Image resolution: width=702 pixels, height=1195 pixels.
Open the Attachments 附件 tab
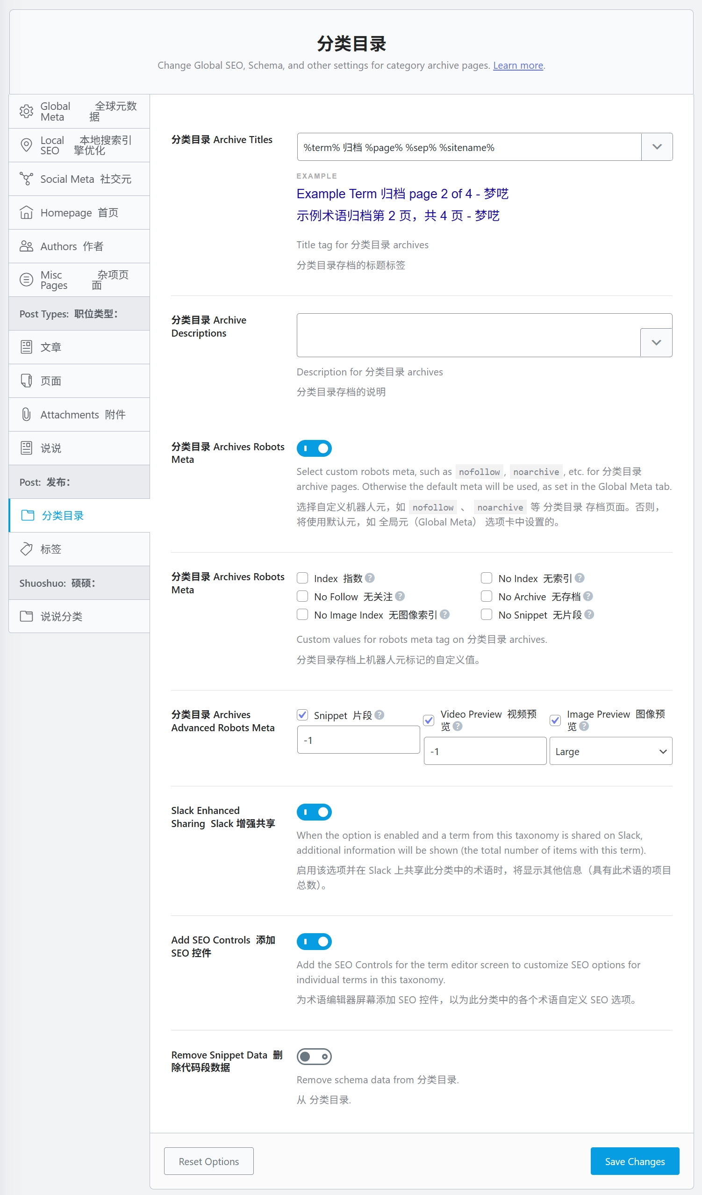tap(79, 414)
